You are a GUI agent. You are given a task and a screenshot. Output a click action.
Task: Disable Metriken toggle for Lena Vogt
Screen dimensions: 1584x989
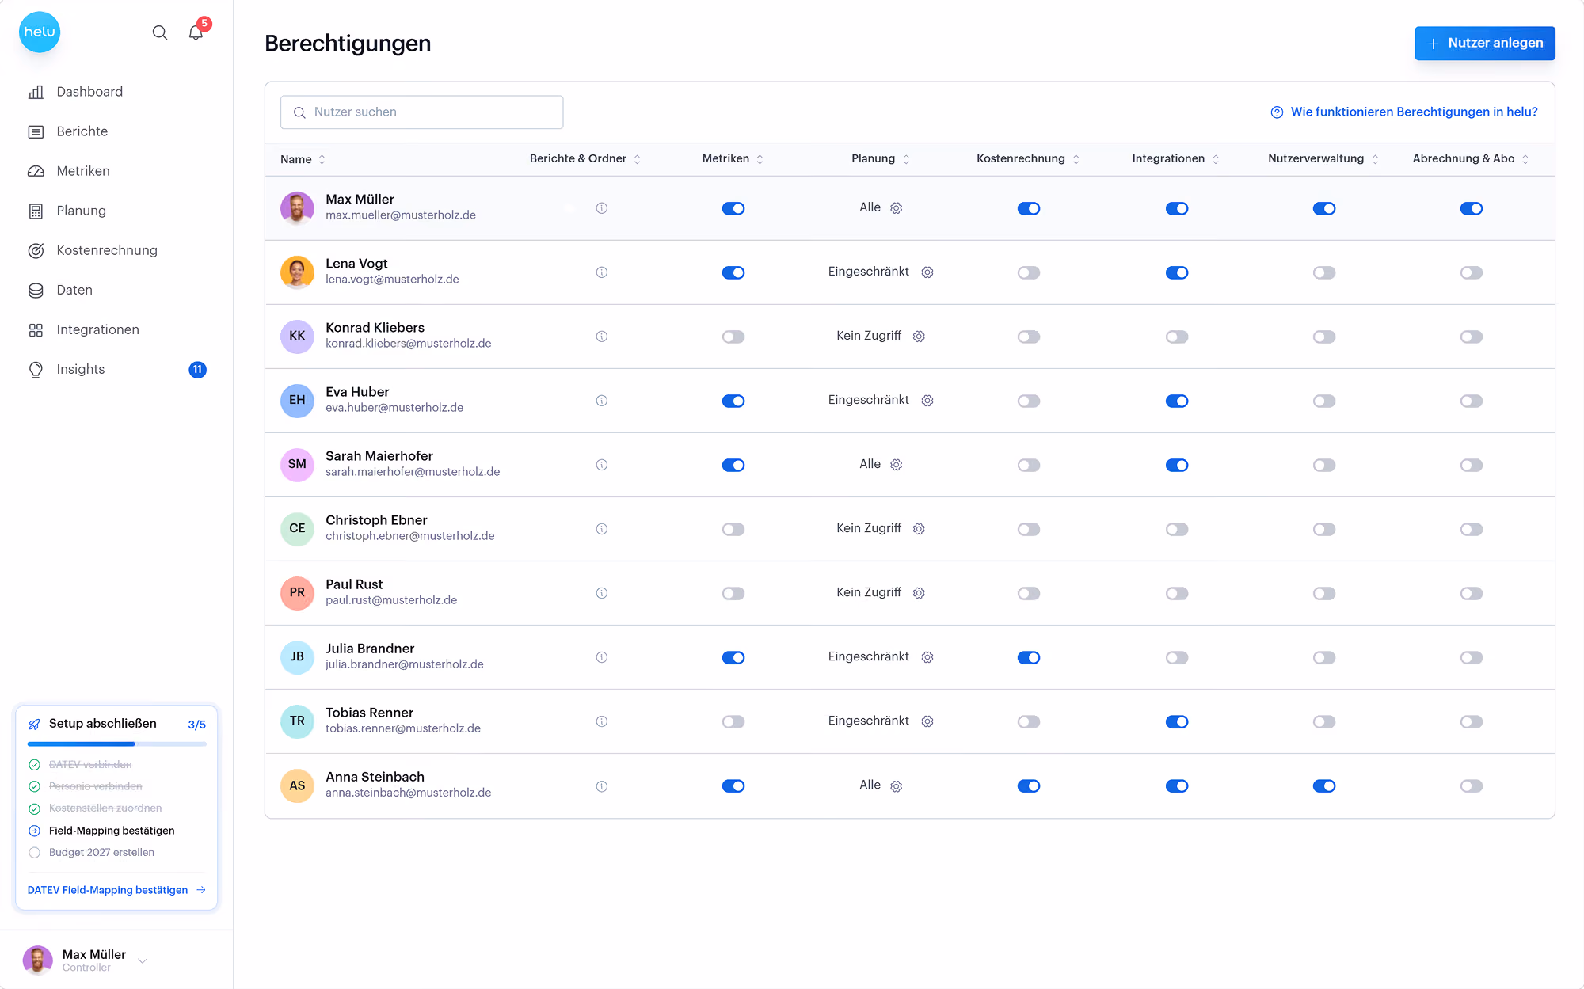(x=733, y=272)
